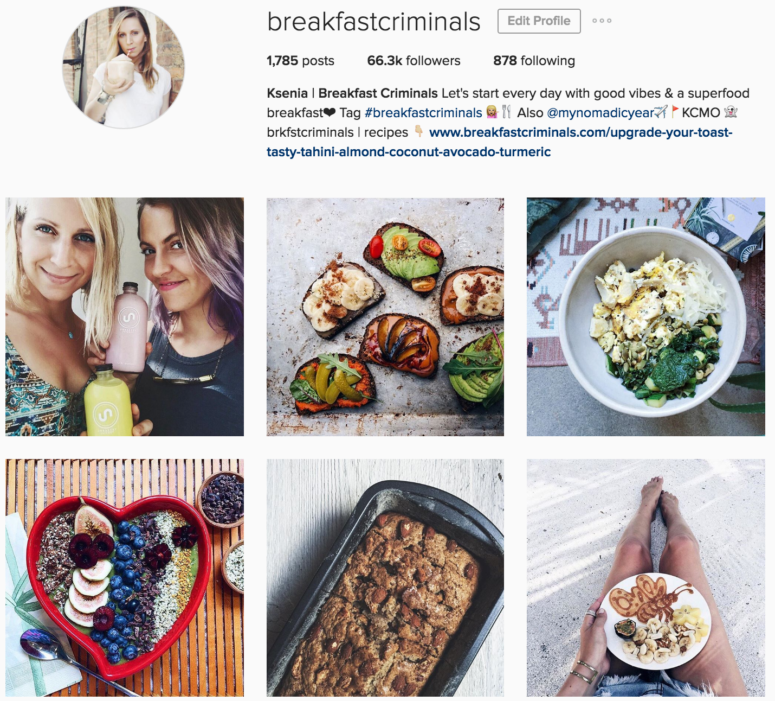Viewport: 775px width, 701px height.
Task: Open the red heart-shaped smoothie bowl post
Action: coord(125,578)
